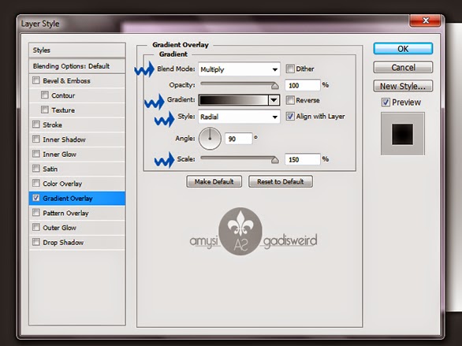Click the angle dial control
This screenshot has height=346, width=462.
[210, 139]
